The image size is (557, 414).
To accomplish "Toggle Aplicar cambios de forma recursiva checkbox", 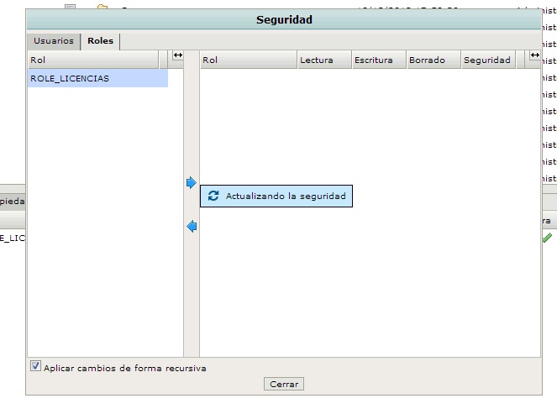I will click(x=35, y=366).
